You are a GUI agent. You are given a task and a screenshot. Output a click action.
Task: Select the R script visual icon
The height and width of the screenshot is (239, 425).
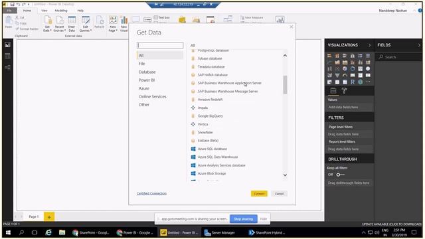click(353, 82)
